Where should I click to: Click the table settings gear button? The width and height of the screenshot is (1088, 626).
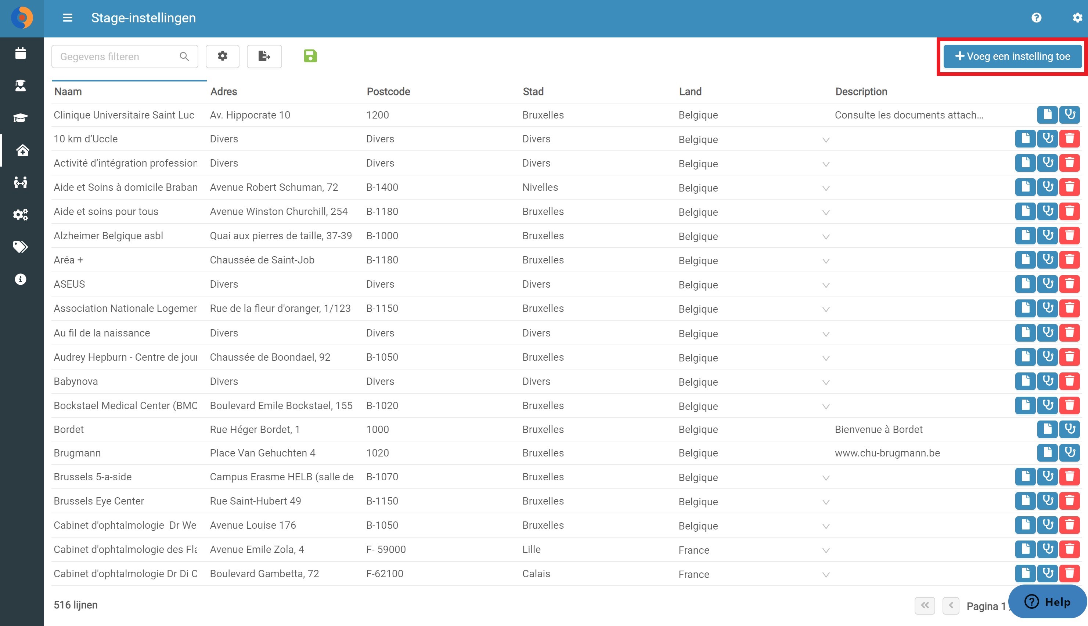tap(223, 56)
